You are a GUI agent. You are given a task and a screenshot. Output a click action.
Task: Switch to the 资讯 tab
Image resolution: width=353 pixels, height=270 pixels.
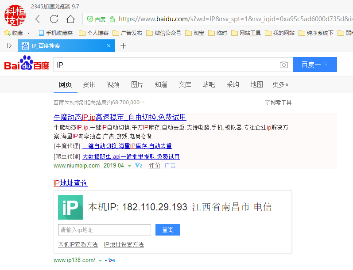[89, 85]
